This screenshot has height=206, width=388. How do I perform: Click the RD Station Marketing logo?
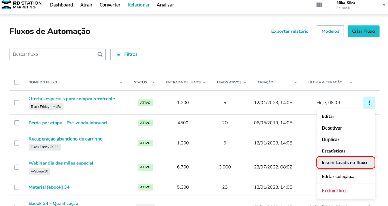(x=22, y=5)
